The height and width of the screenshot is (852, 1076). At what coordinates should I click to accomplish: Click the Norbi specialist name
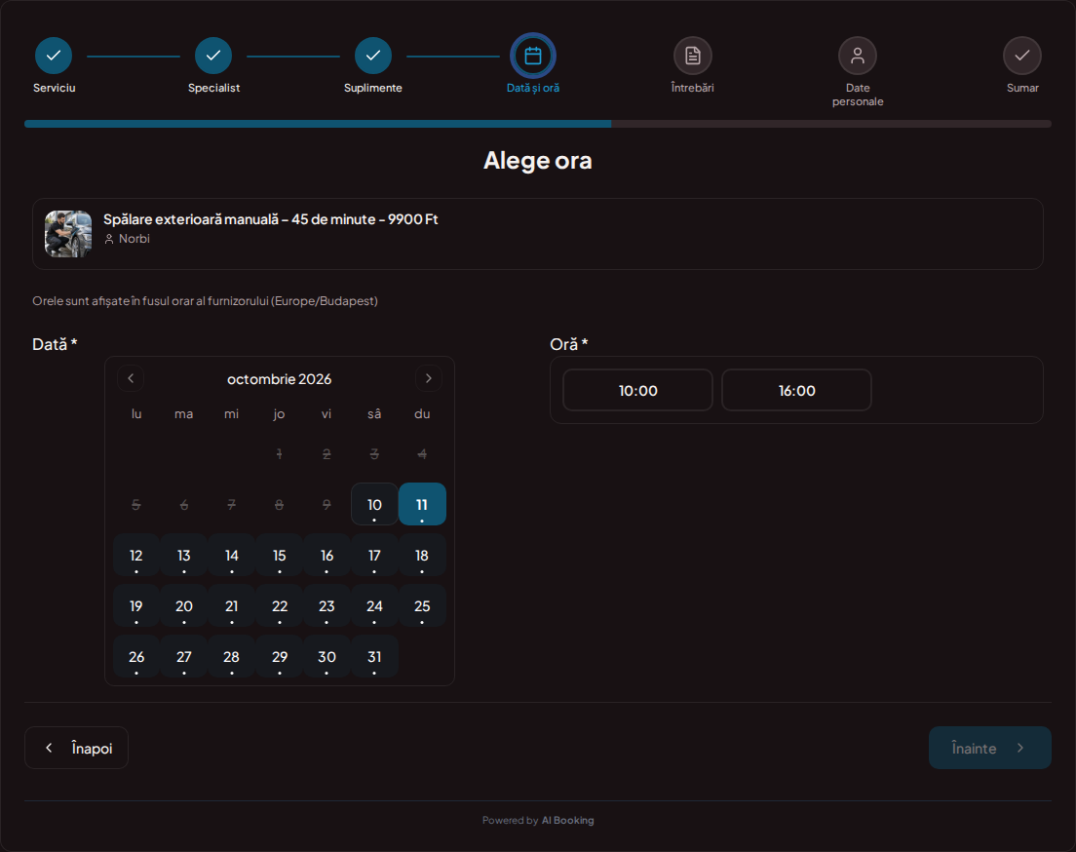[134, 238]
